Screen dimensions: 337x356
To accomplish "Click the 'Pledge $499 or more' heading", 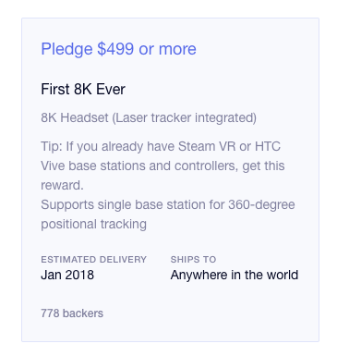I will (118, 49).
